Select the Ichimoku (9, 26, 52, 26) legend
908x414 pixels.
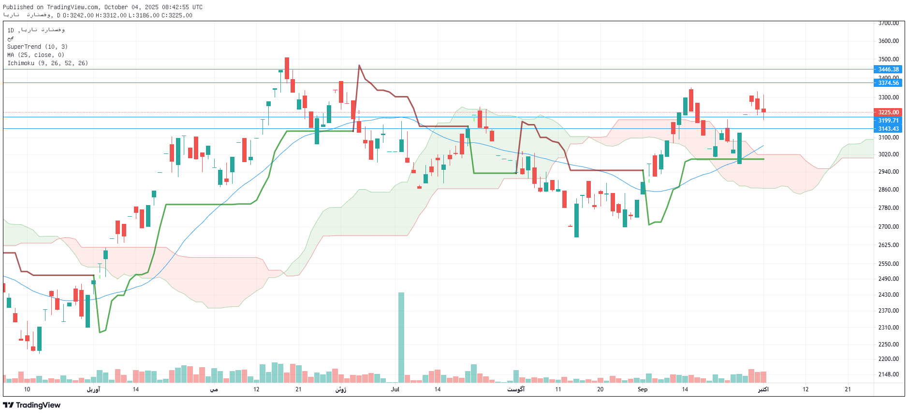[x=47, y=63]
